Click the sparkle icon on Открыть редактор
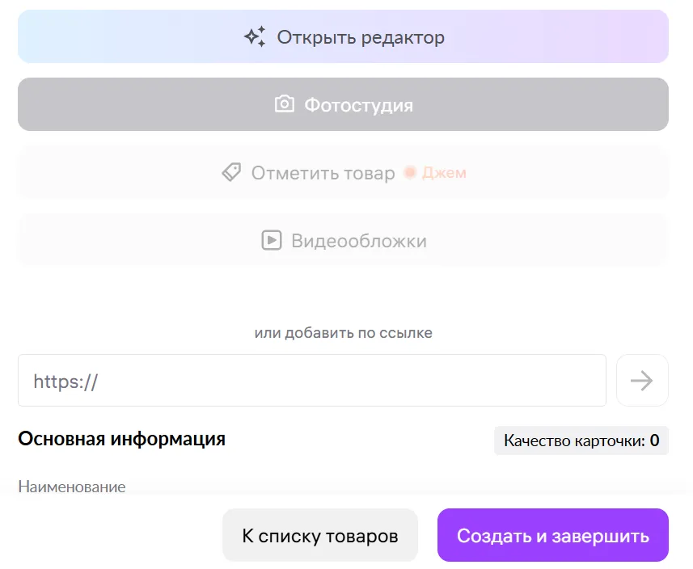This screenshot has width=693, height=569. [x=255, y=37]
